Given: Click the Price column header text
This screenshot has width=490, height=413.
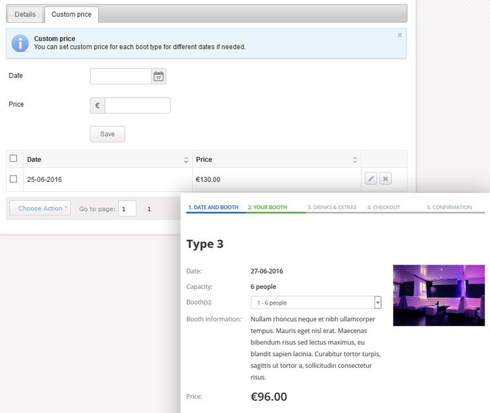Looking at the screenshot, I should [x=204, y=159].
